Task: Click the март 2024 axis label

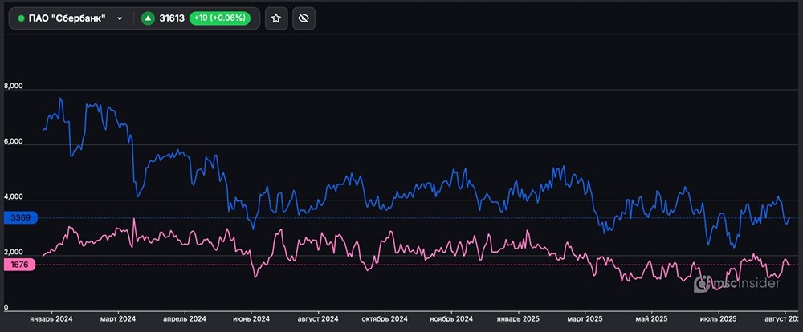Action: 120,318
